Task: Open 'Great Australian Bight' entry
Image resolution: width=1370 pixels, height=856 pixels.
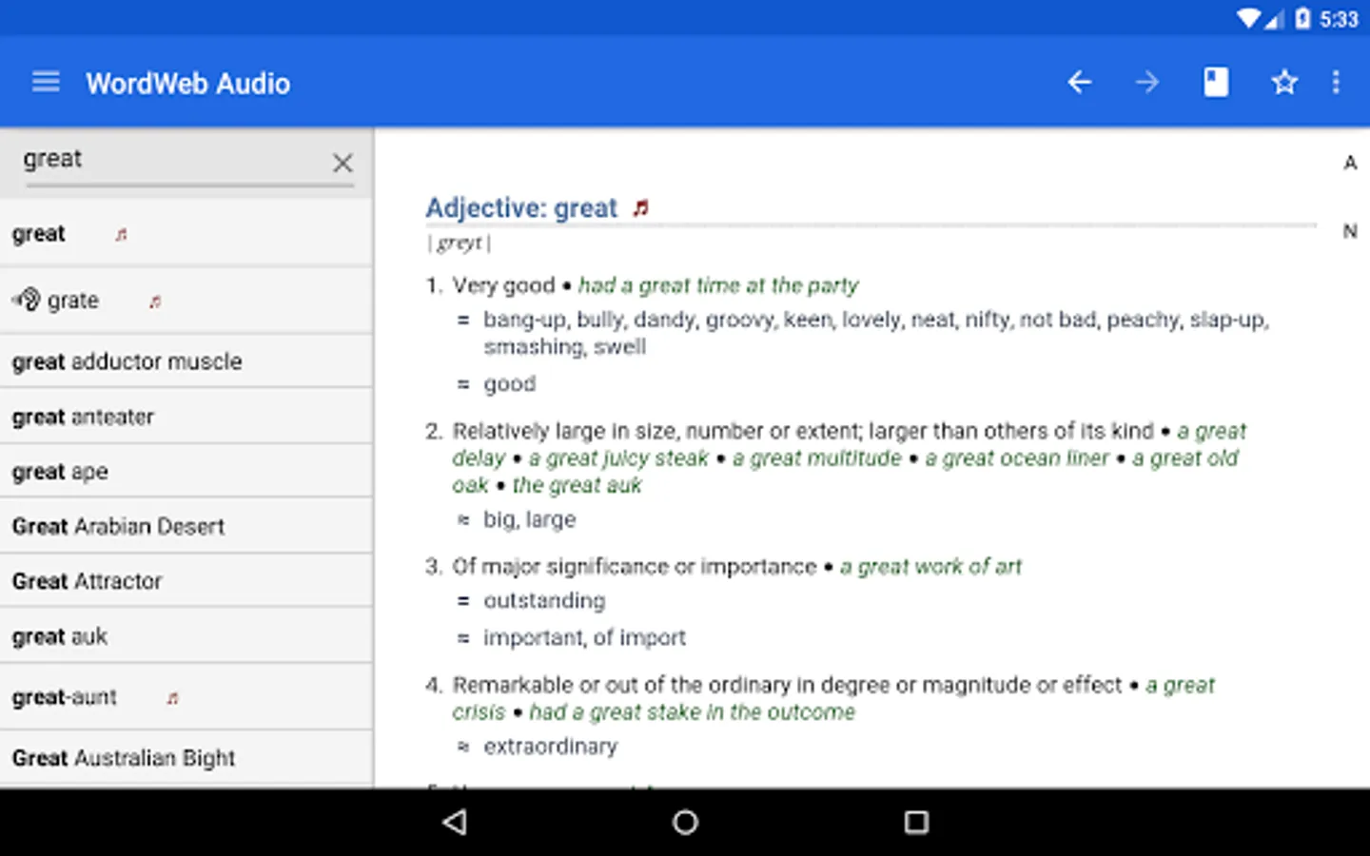Action: pyautogui.click(x=186, y=758)
